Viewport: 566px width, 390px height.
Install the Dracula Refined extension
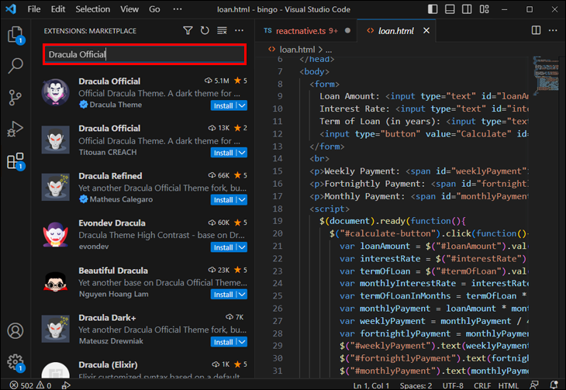223,200
